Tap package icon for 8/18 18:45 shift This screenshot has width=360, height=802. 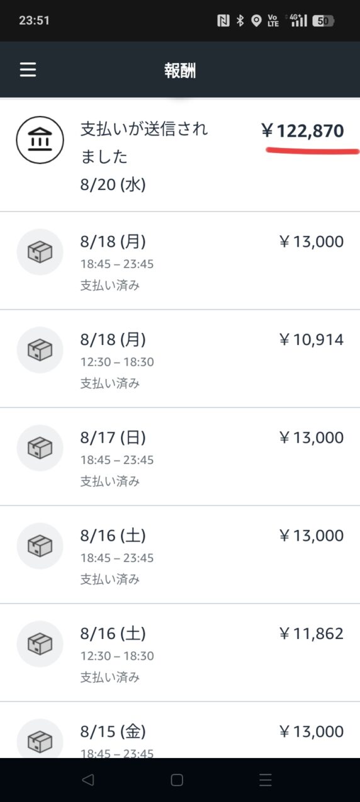[40, 252]
